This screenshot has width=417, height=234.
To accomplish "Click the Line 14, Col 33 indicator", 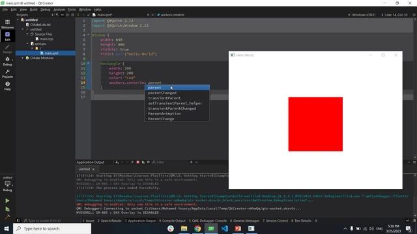I will [396, 15].
